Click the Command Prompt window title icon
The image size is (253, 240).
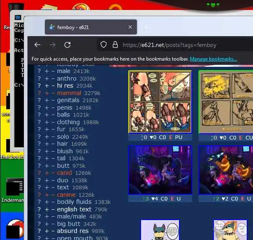[18, 17]
